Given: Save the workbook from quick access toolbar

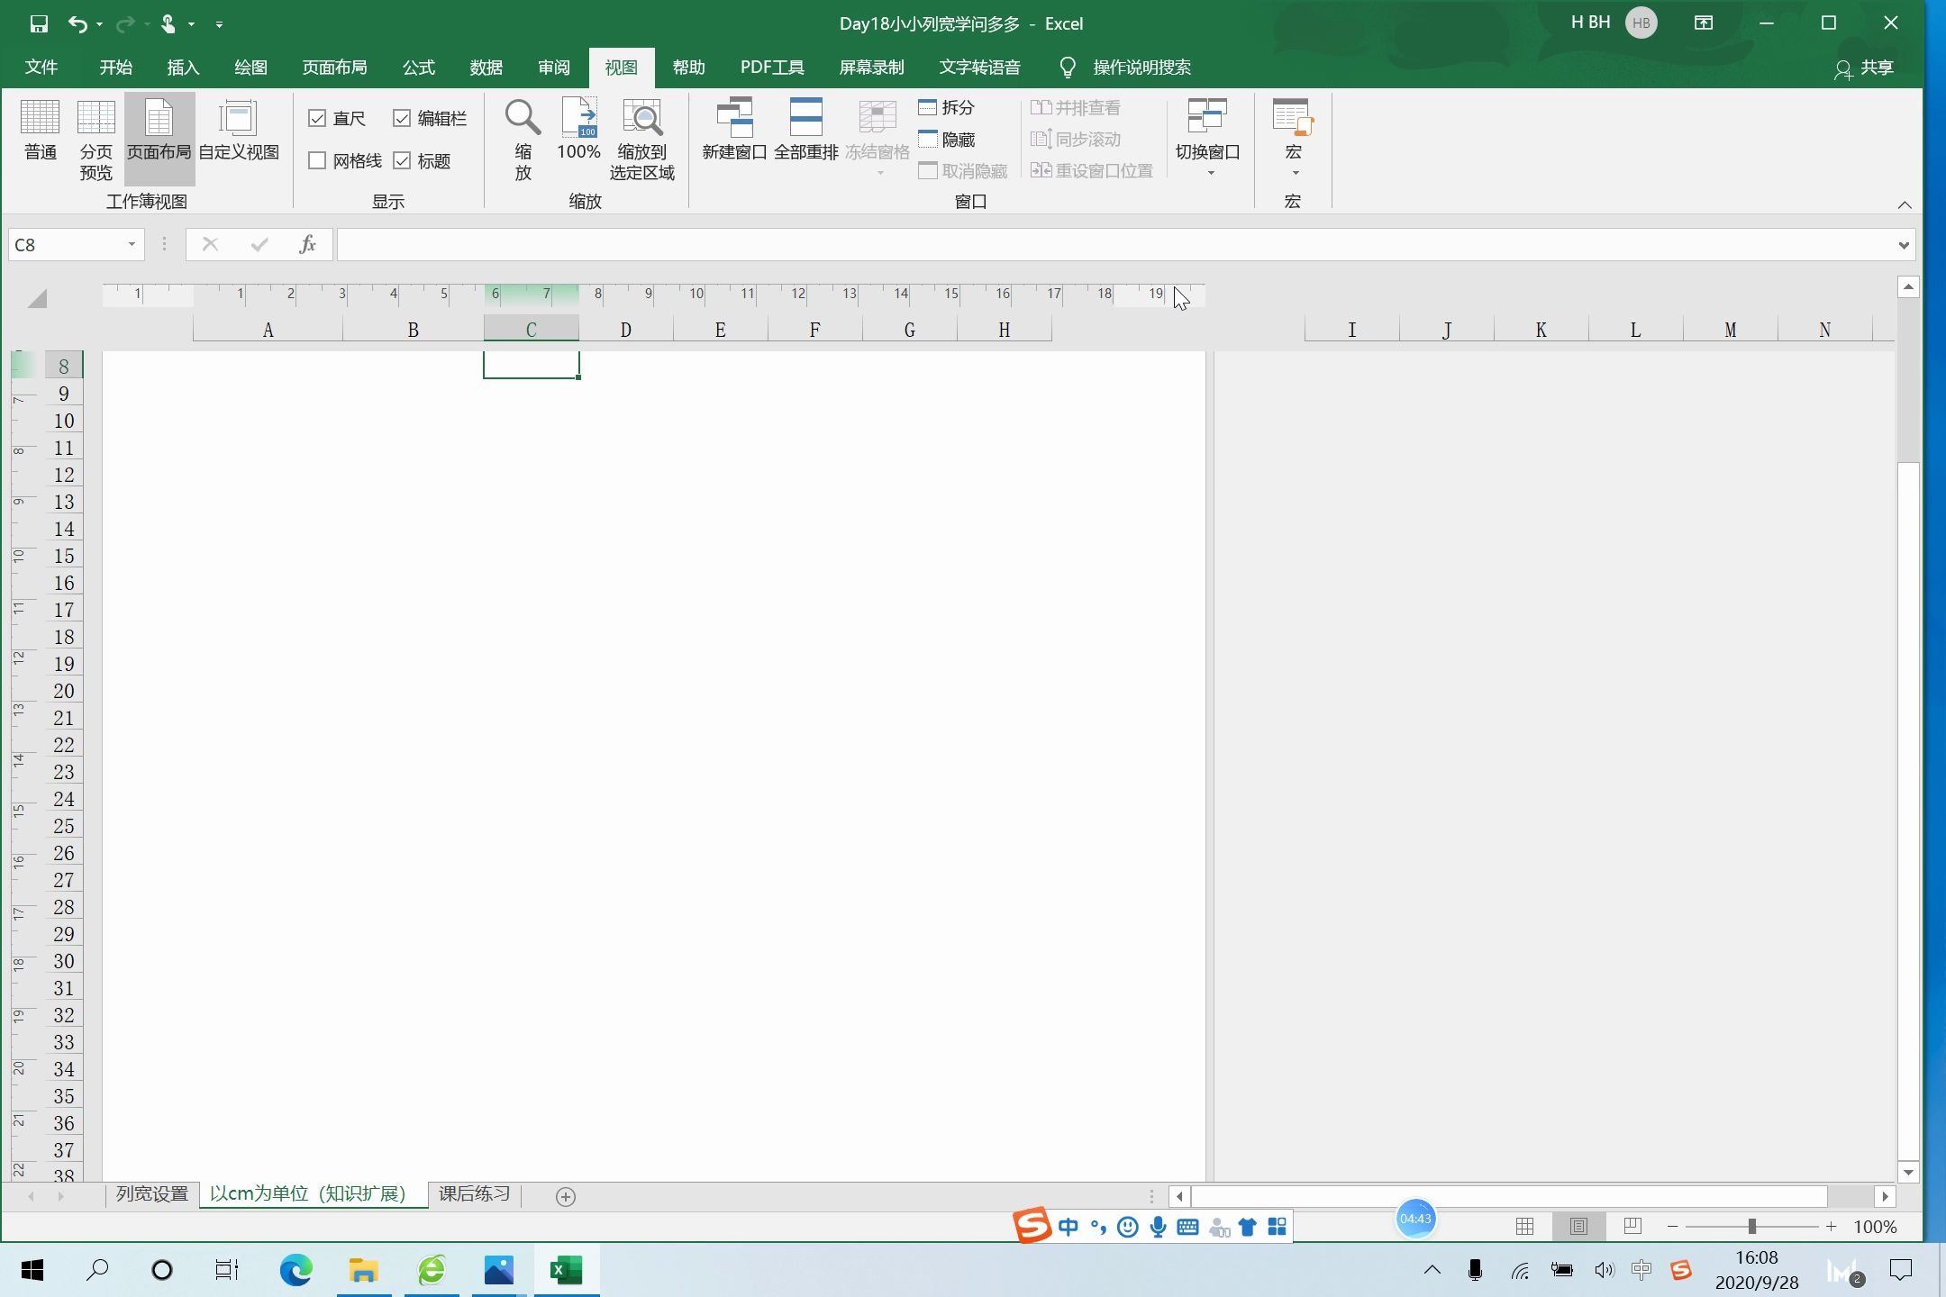Looking at the screenshot, I should click(39, 23).
